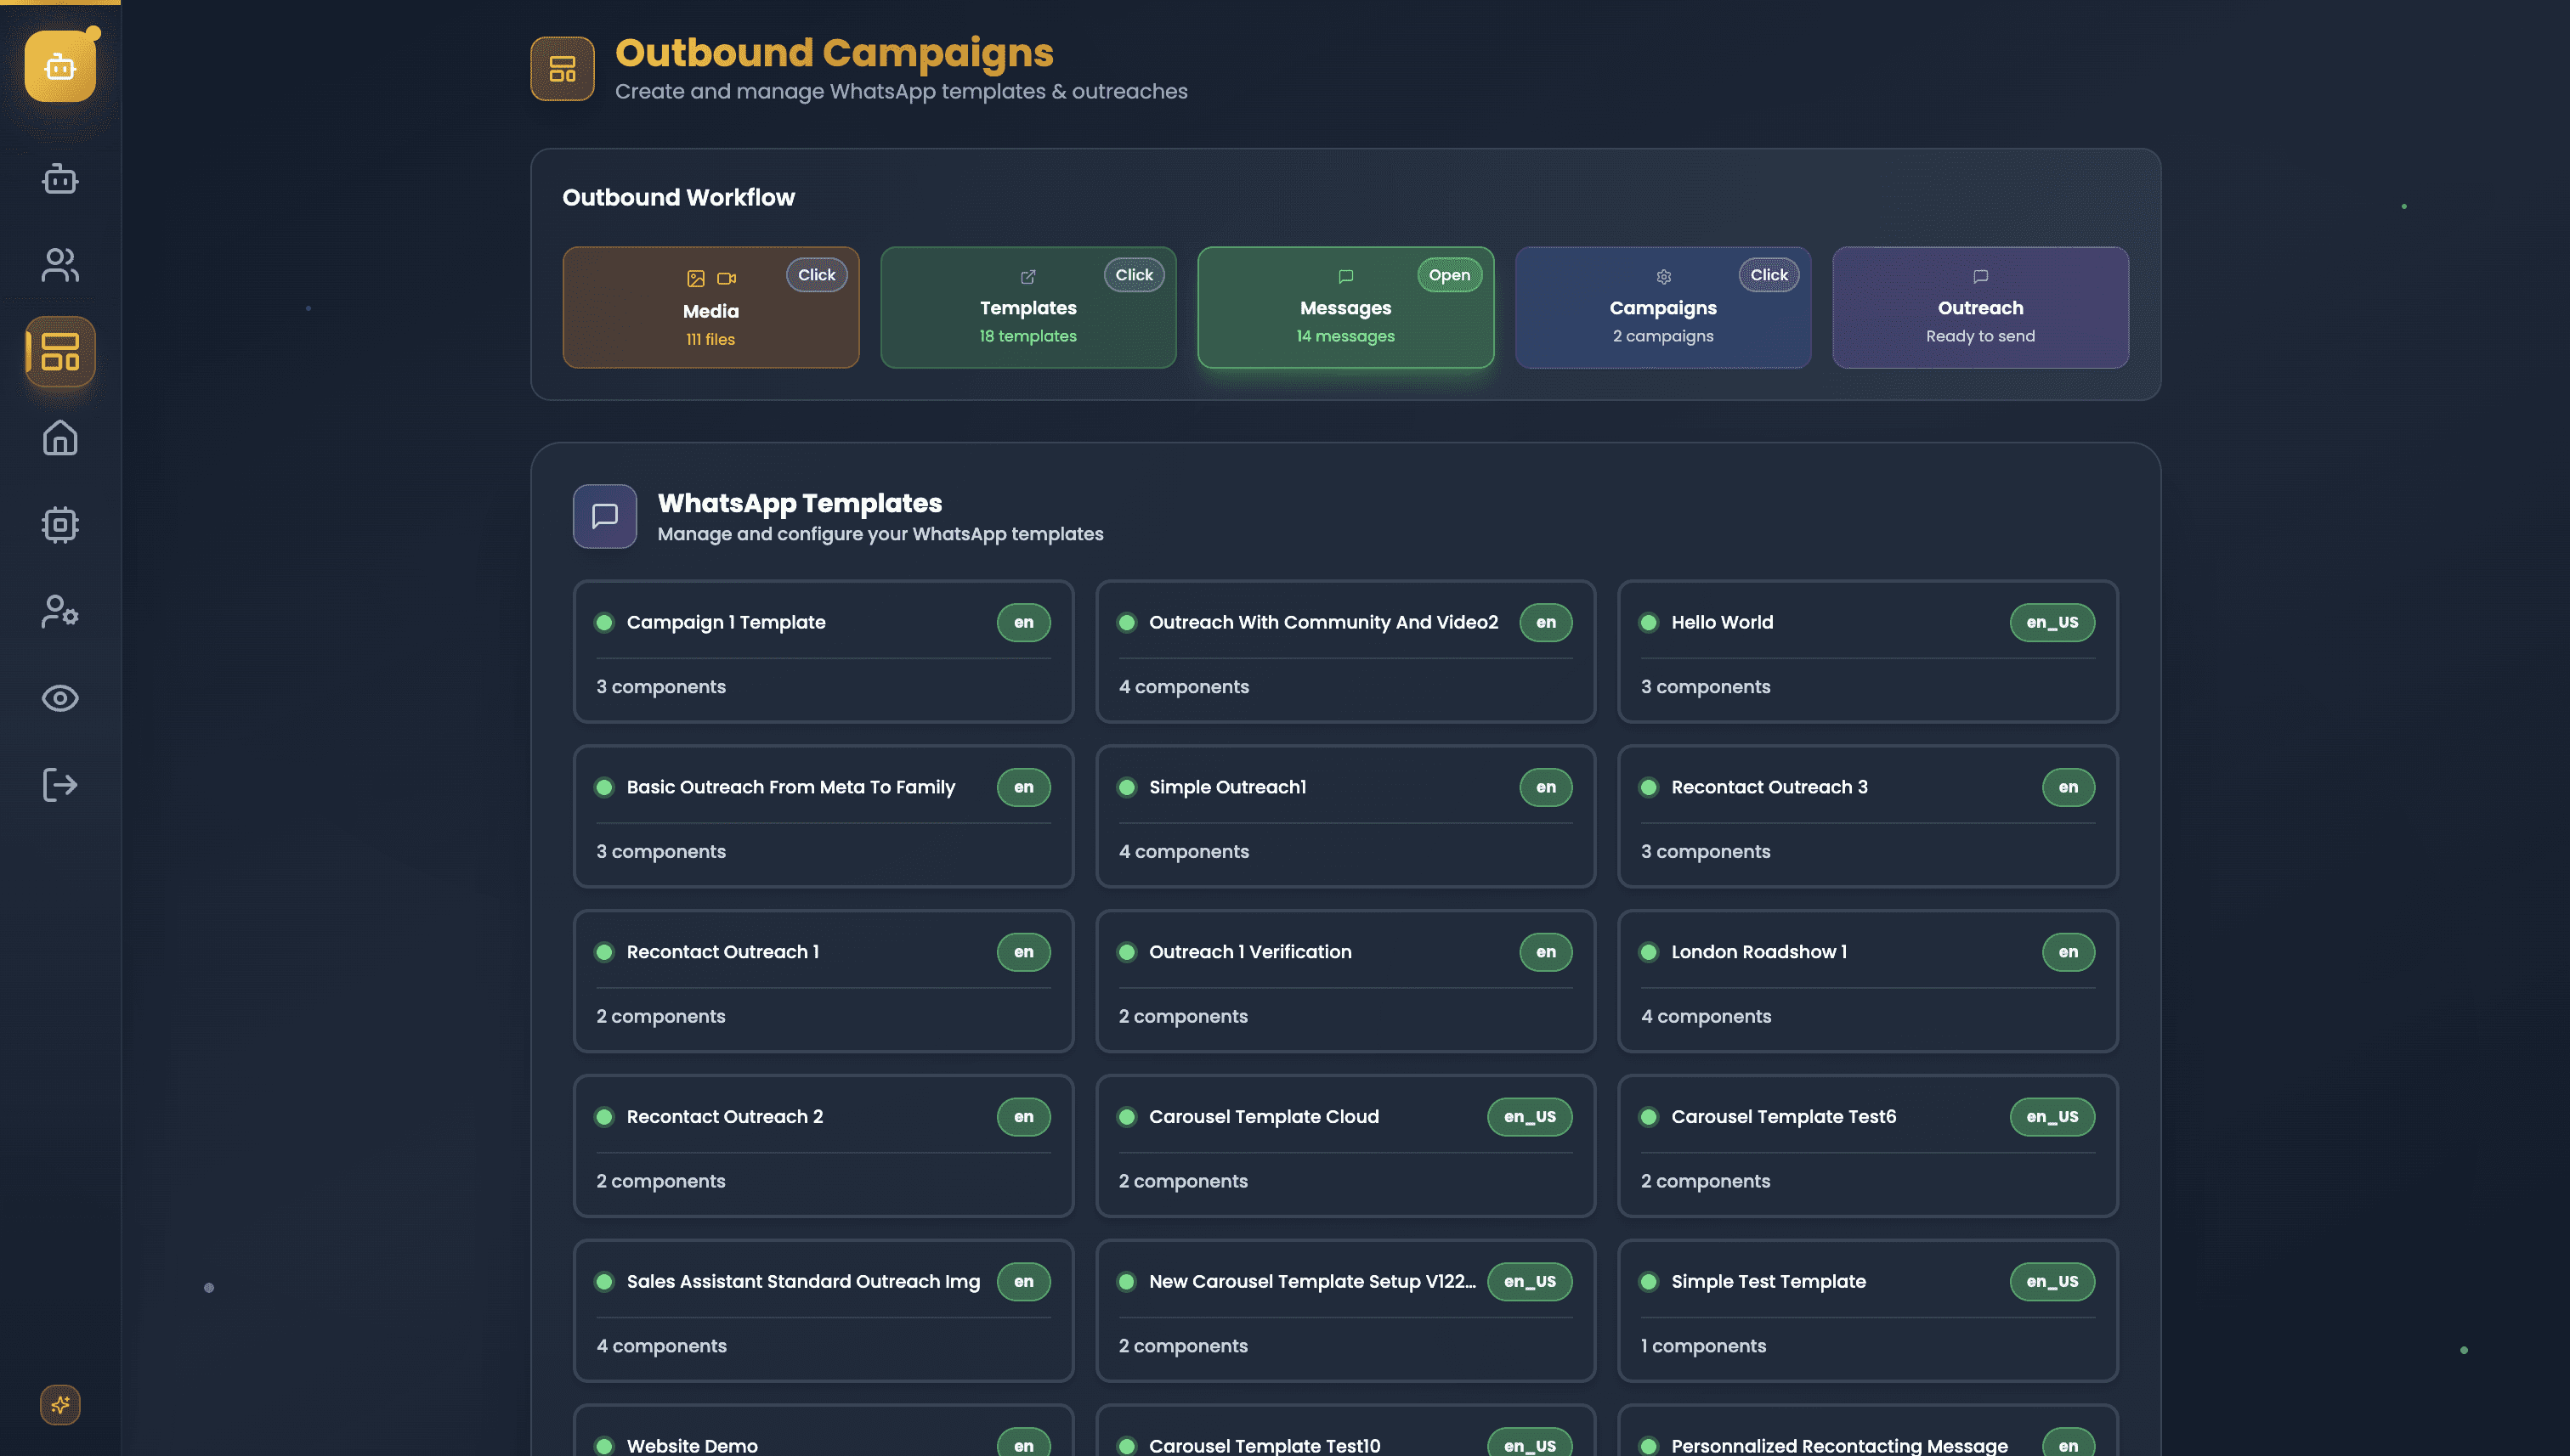Select the Hello World template card
The height and width of the screenshot is (1456, 2570).
1866,652
